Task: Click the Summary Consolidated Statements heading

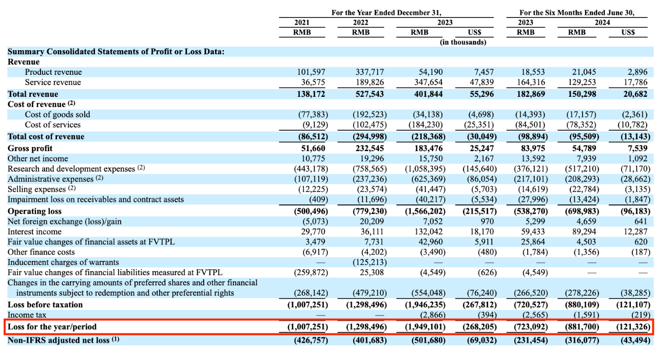Action: [116, 52]
